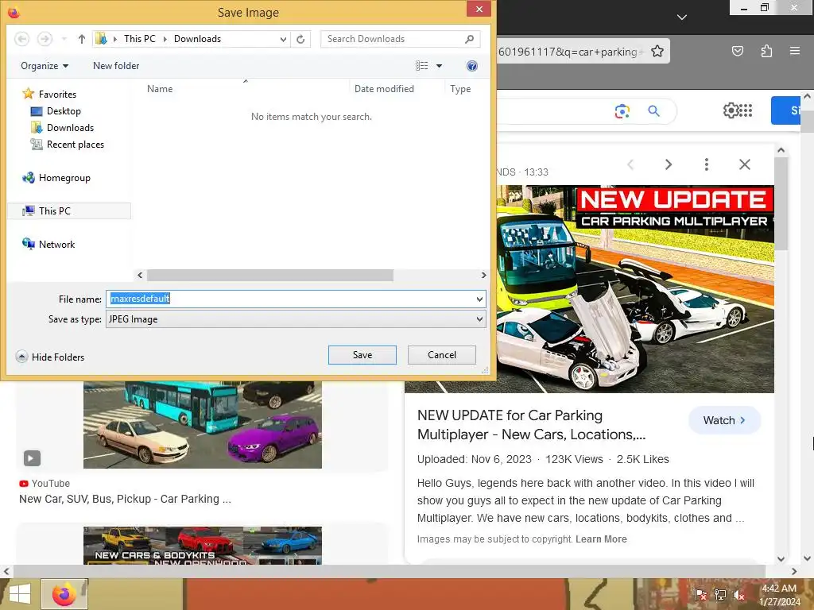Screen dimensions: 814x610
Task: Open three-dot options in image preview
Action: pos(707,164)
